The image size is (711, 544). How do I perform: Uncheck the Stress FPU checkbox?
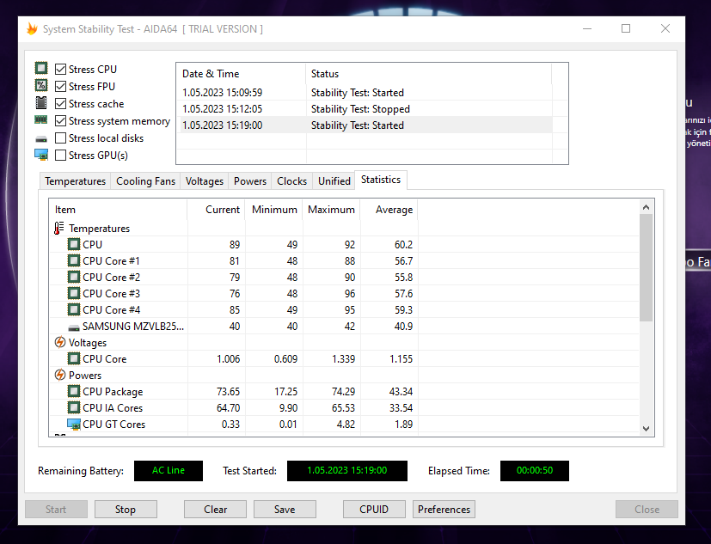tap(60, 87)
